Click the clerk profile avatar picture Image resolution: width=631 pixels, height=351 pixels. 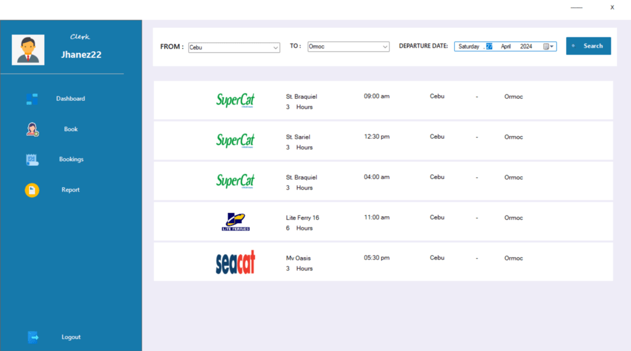(x=28, y=50)
